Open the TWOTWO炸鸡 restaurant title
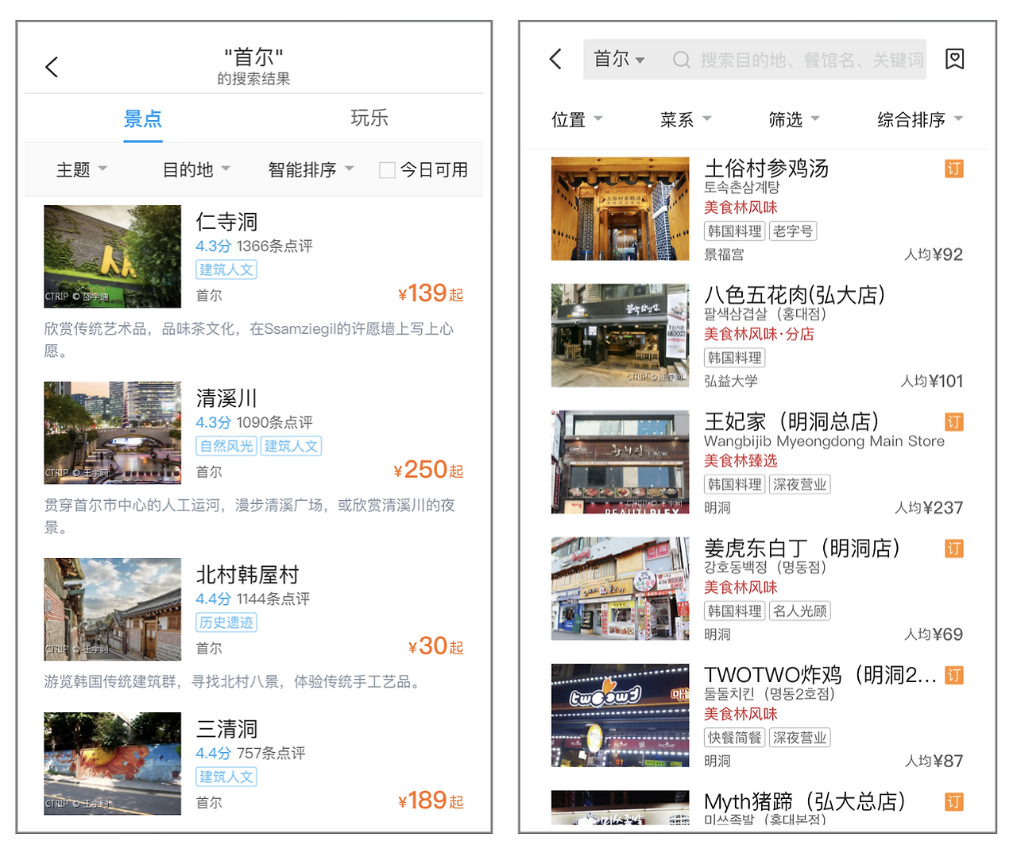 [821, 675]
